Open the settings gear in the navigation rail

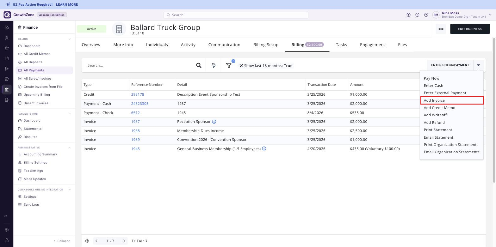pyautogui.click(x=7, y=230)
